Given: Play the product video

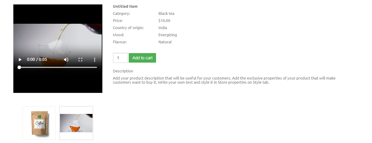Looking at the screenshot, I should tap(20, 60).
